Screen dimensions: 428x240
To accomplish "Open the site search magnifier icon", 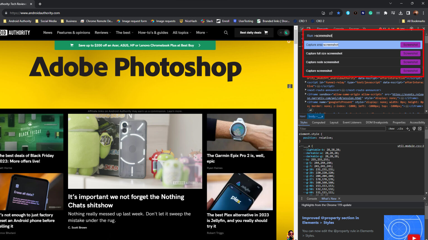I will click(226, 32).
